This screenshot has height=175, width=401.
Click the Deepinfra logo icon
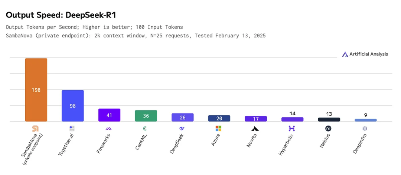(365, 129)
